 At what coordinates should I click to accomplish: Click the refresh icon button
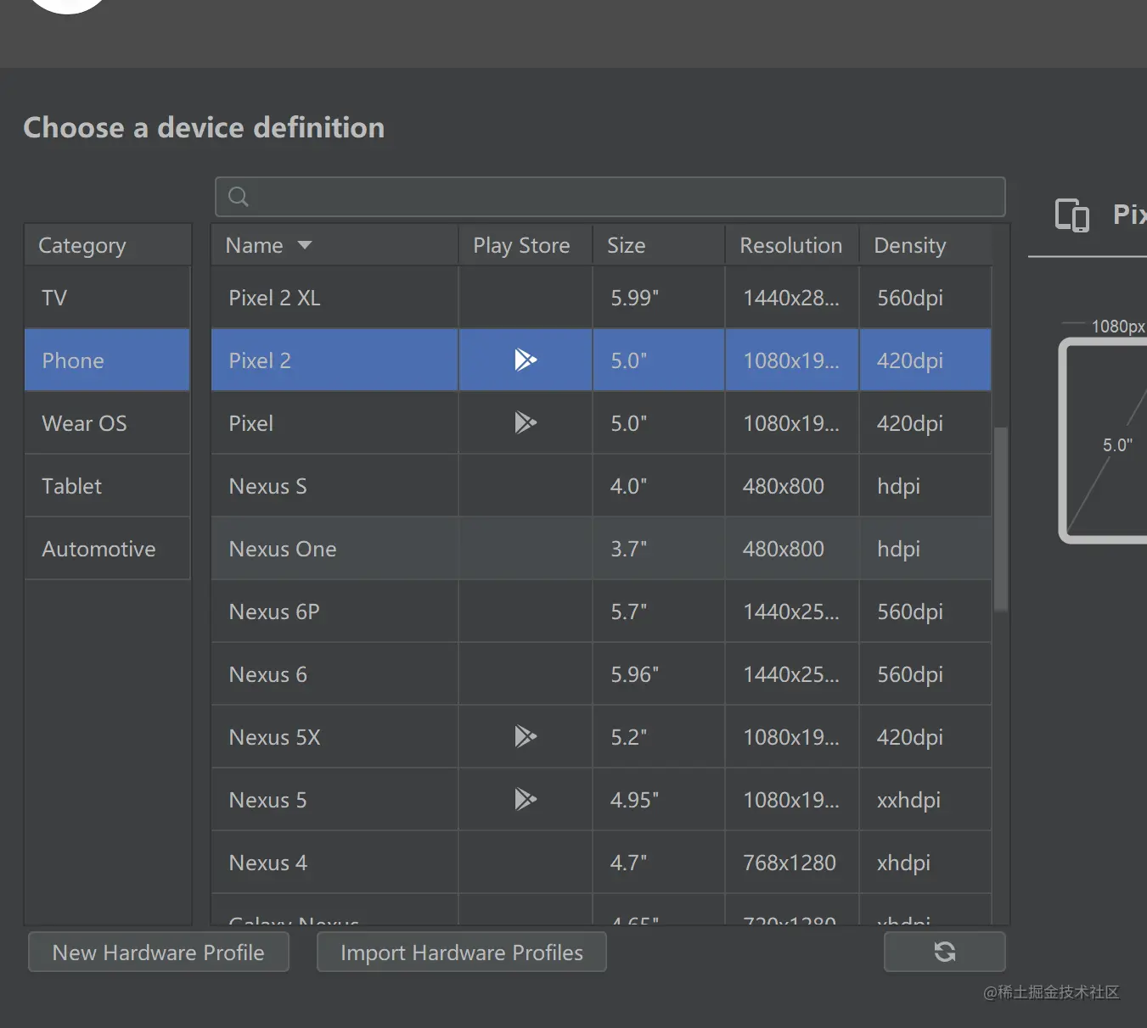pos(944,952)
